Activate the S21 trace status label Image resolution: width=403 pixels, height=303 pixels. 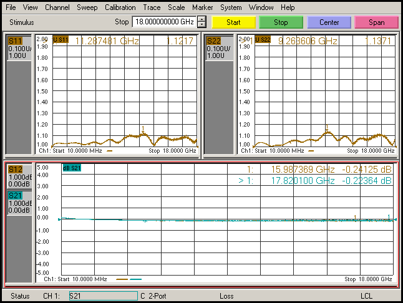click(15, 196)
